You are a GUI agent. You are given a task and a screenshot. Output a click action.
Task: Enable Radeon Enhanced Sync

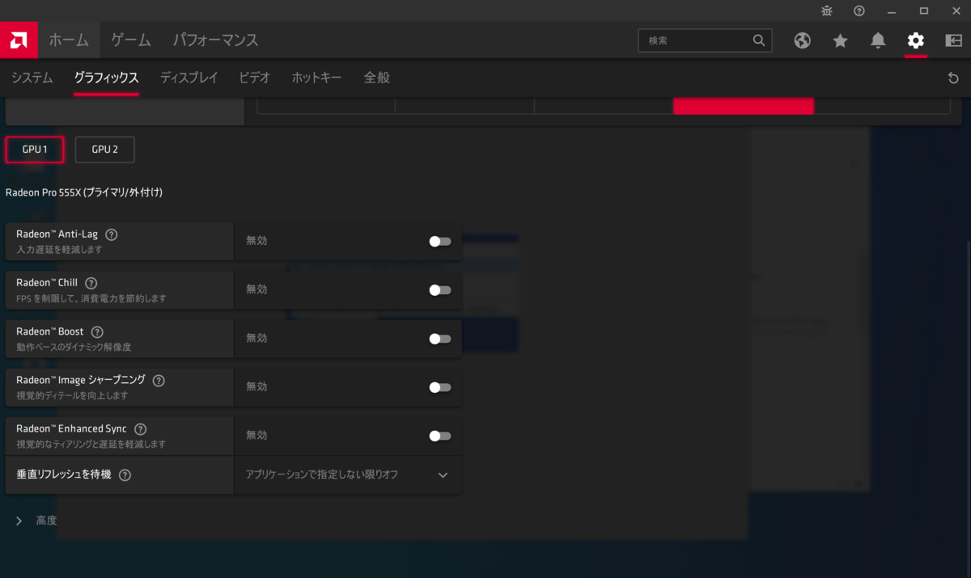pyautogui.click(x=439, y=435)
